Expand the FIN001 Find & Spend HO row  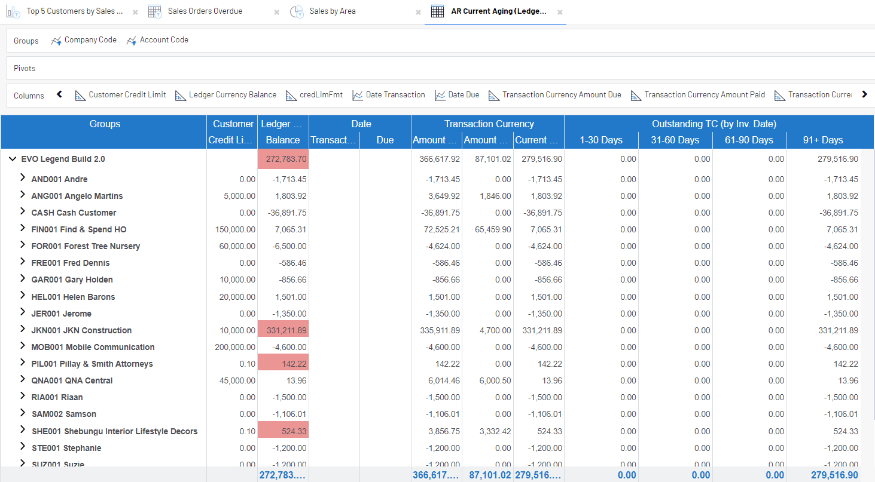(23, 229)
